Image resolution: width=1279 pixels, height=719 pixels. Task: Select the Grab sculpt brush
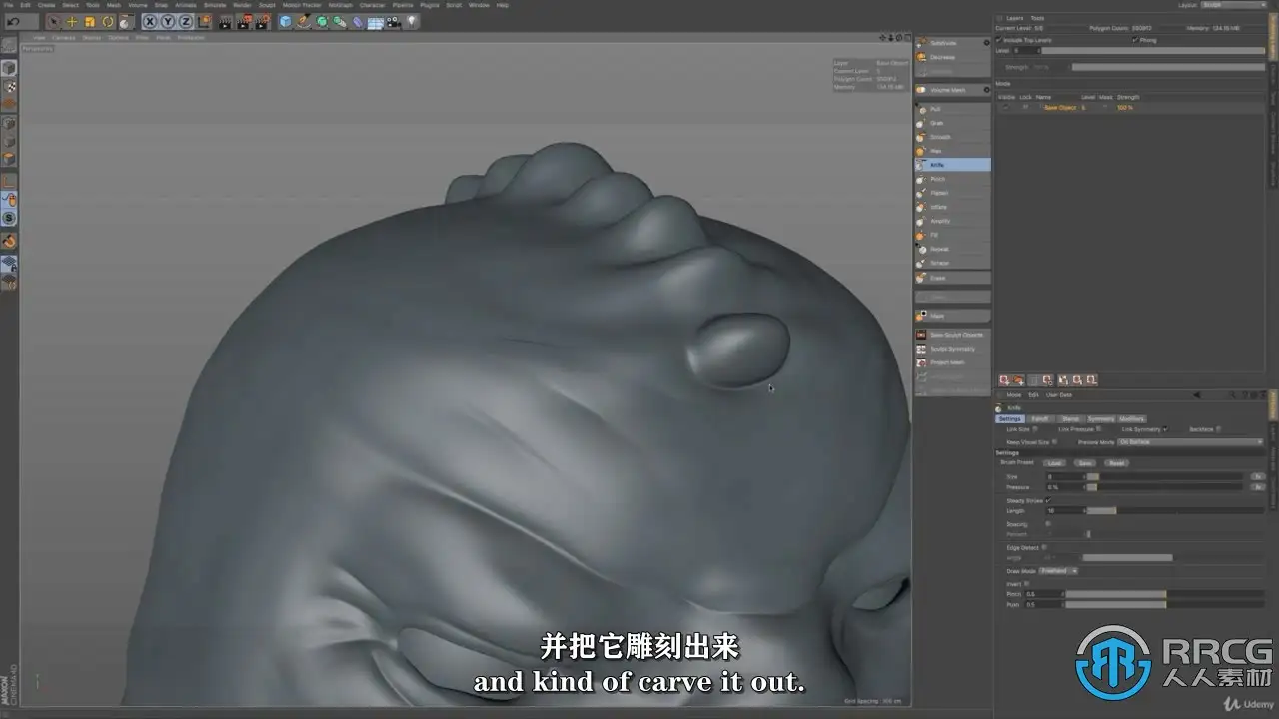[x=952, y=123]
